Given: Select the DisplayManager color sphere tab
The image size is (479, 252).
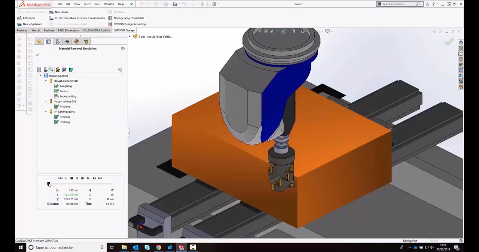Looking at the screenshot, I should pos(76,42).
